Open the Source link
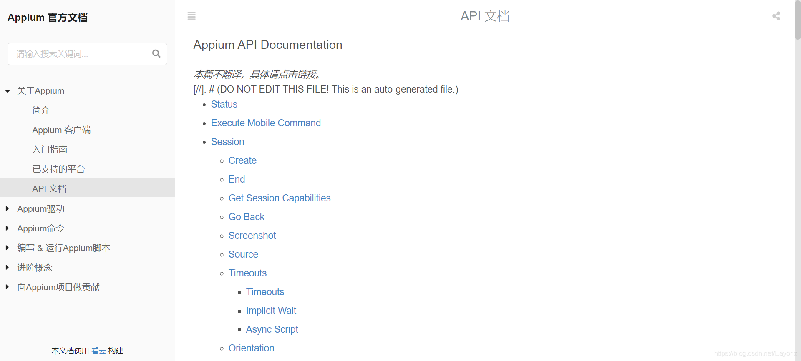 [x=243, y=254]
